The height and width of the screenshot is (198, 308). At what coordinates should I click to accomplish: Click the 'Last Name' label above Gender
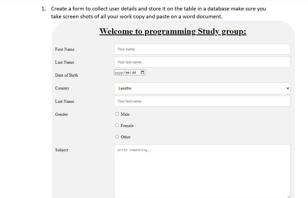(65, 101)
